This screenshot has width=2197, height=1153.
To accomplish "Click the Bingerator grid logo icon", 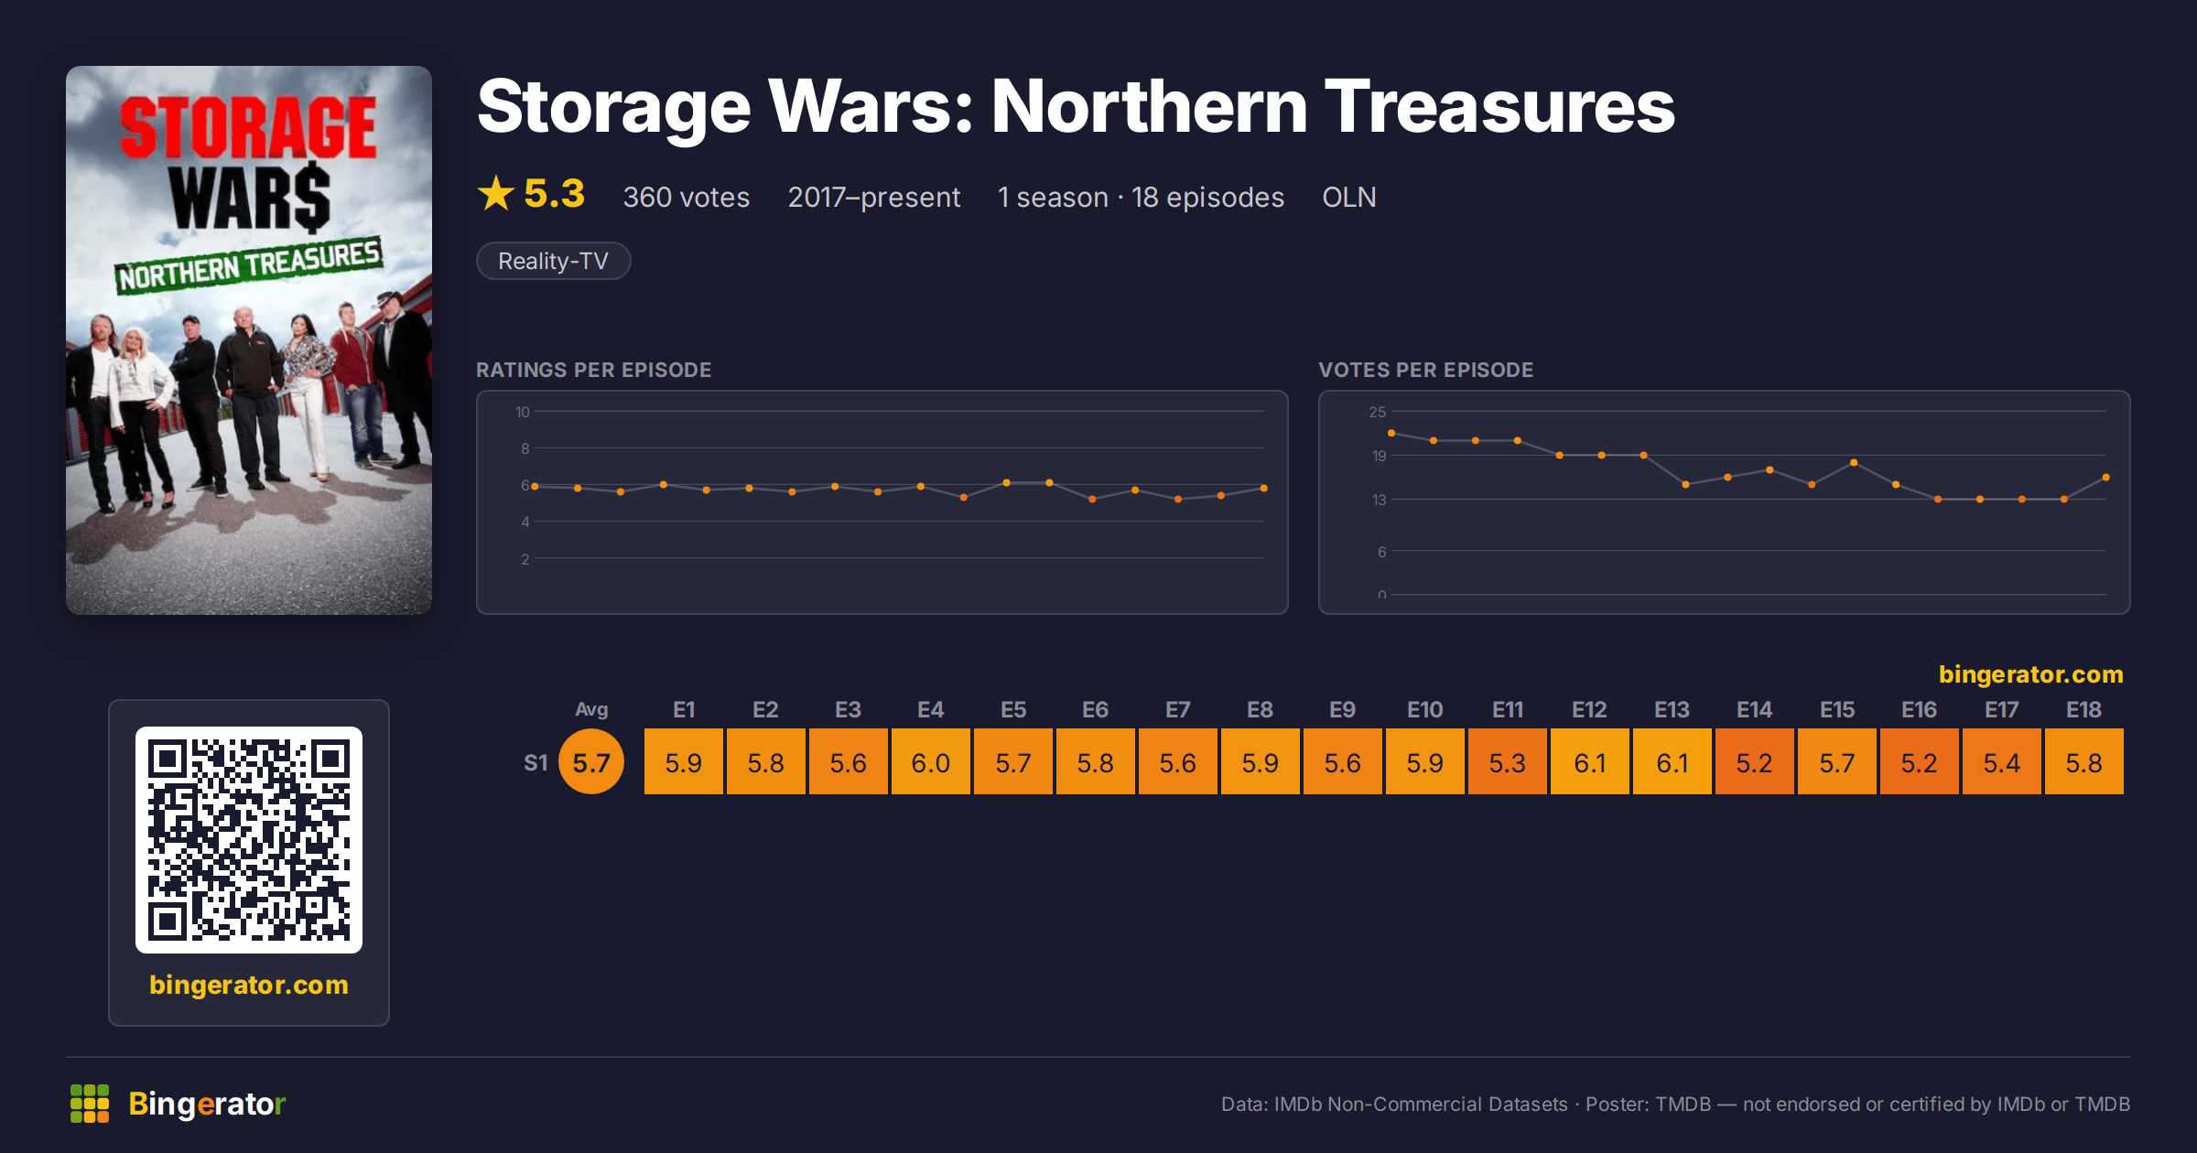I will pyautogui.click(x=90, y=1104).
